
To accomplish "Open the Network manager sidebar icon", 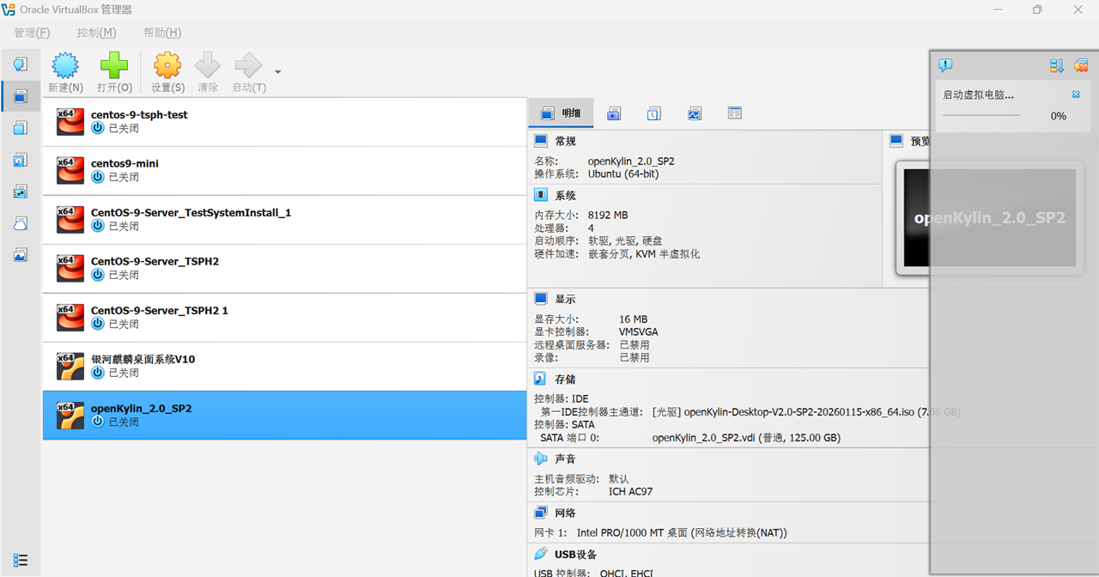I will (x=21, y=191).
